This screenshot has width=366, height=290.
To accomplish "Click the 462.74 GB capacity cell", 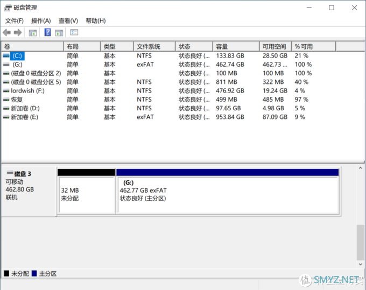I will coord(230,65).
